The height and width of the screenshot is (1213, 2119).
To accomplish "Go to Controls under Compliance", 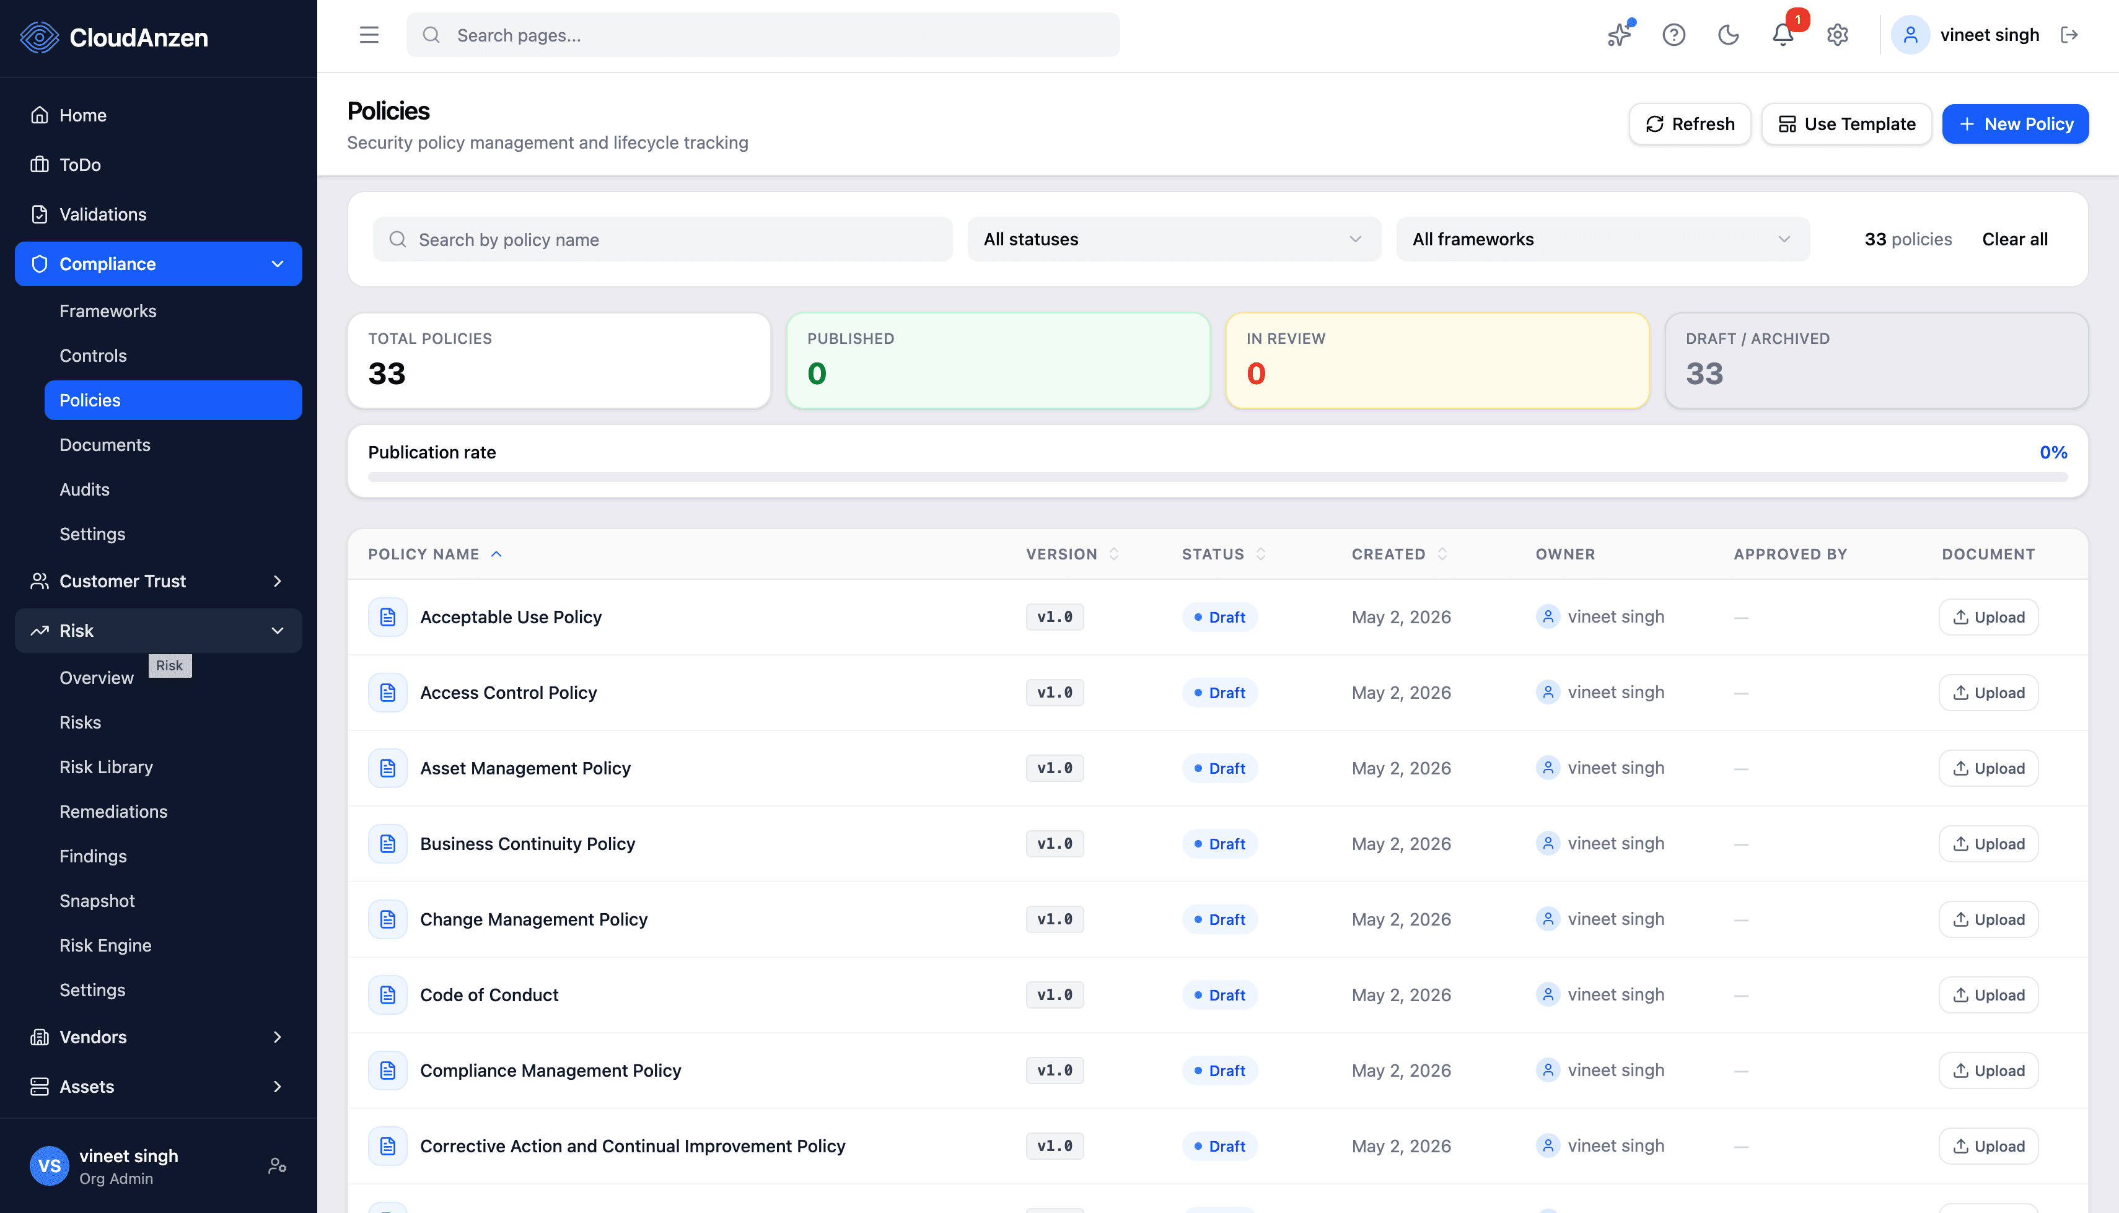I will coord(173,356).
